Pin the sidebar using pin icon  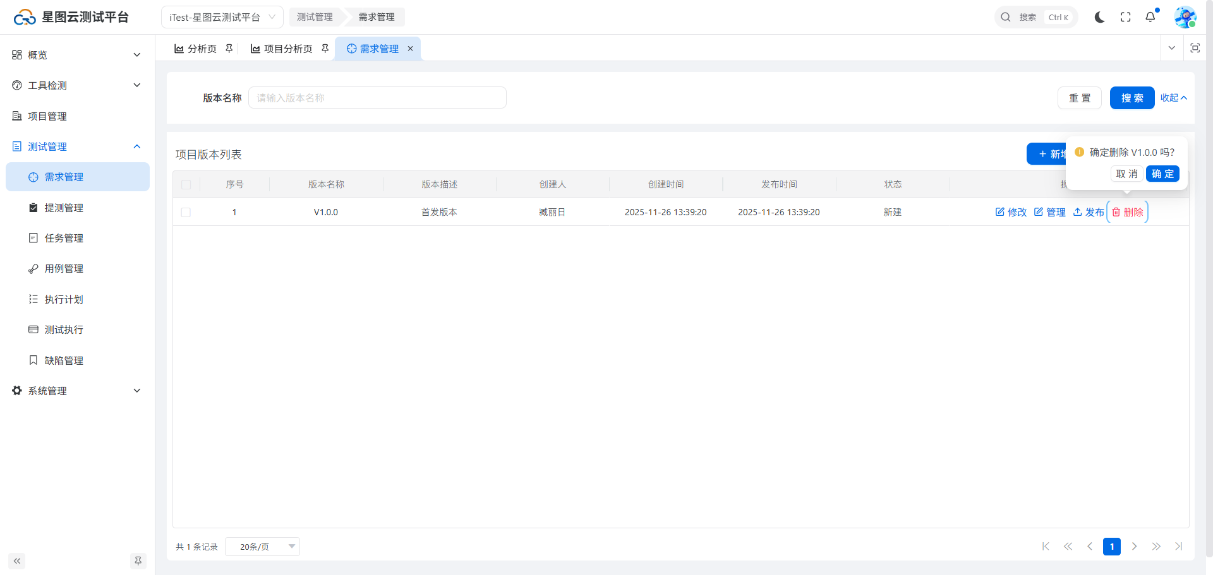click(138, 561)
